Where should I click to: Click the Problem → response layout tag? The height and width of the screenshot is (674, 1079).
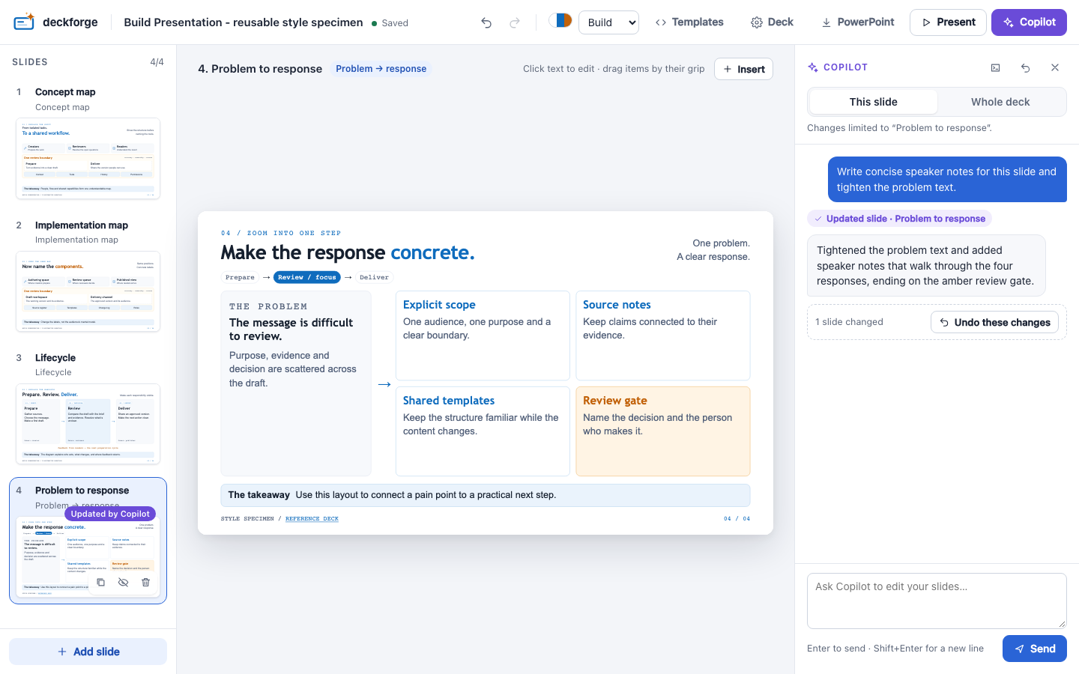[381, 69]
